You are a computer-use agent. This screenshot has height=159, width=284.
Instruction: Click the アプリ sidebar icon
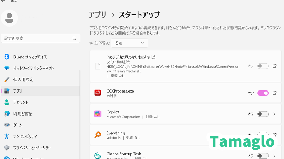pos(7,91)
